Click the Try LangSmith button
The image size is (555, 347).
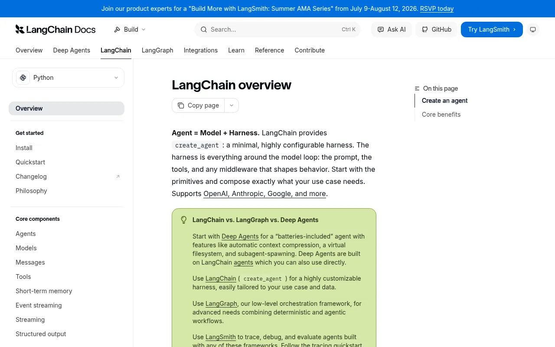point(492,29)
